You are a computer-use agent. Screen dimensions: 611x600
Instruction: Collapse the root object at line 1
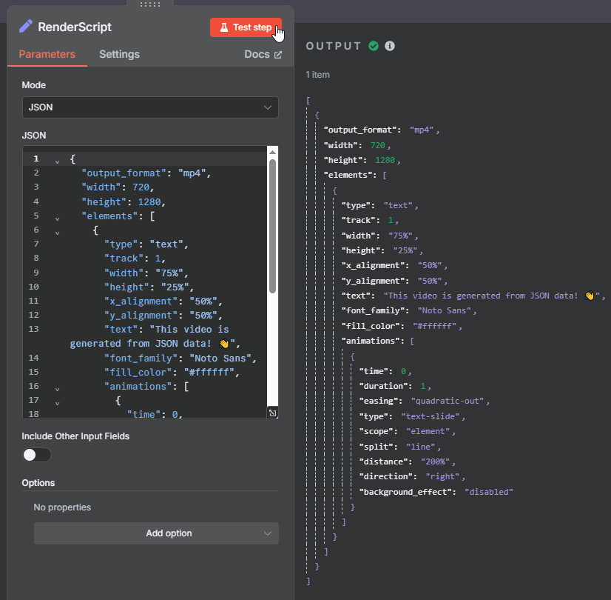(57, 159)
